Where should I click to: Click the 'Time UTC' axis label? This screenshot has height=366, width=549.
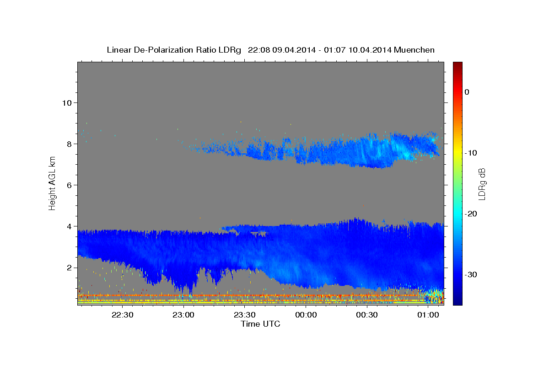[260, 324]
